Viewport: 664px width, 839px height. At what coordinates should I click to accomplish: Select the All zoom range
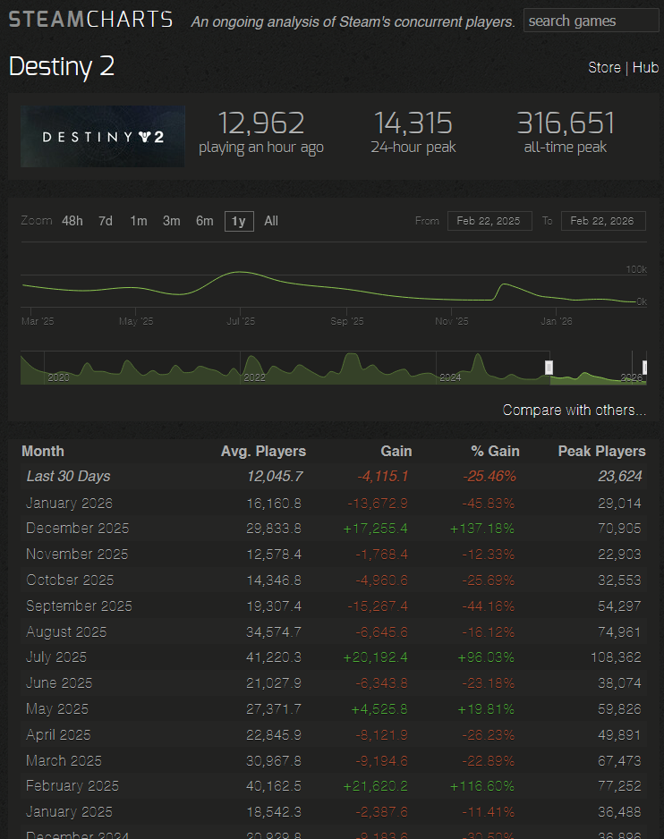click(x=271, y=221)
